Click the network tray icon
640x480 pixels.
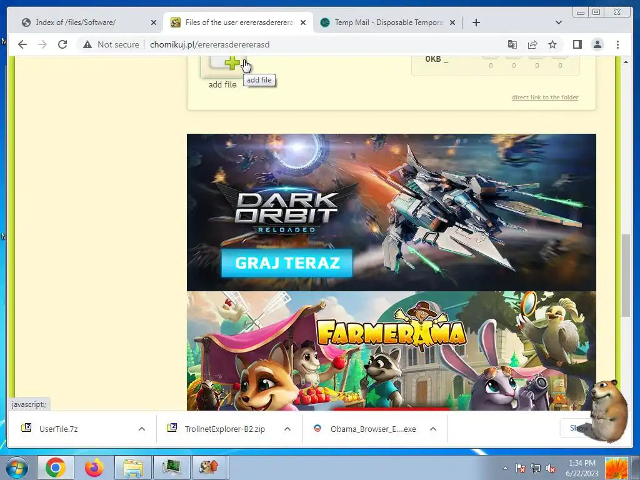point(536,468)
